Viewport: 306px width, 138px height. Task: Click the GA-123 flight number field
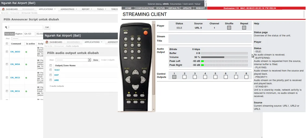click(x=29, y=34)
